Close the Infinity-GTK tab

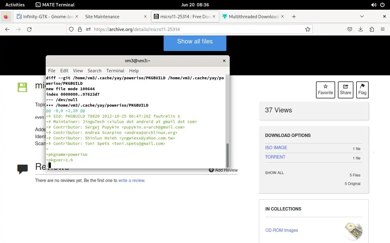coord(76,17)
